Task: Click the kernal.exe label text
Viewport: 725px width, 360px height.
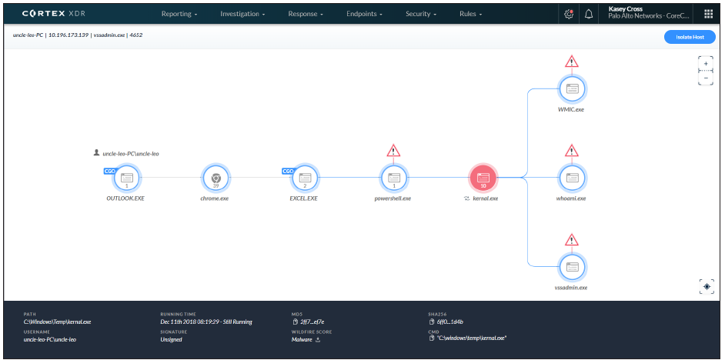Action: coord(486,198)
